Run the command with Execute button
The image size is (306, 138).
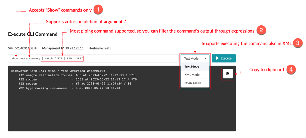(x=224, y=58)
